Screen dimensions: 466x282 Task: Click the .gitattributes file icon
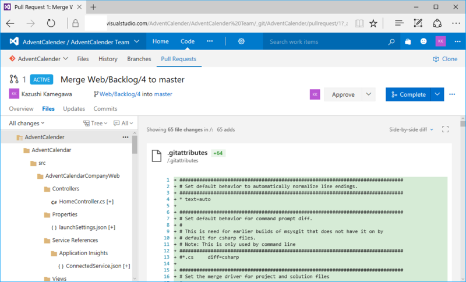pyautogui.click(x=157, y=156)
